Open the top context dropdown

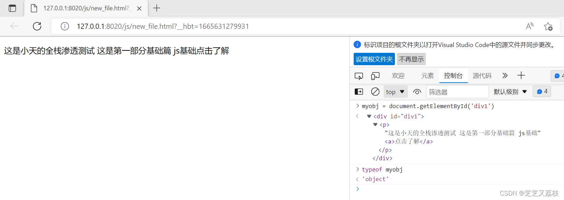pyautogui.click(x=396, y=92)
